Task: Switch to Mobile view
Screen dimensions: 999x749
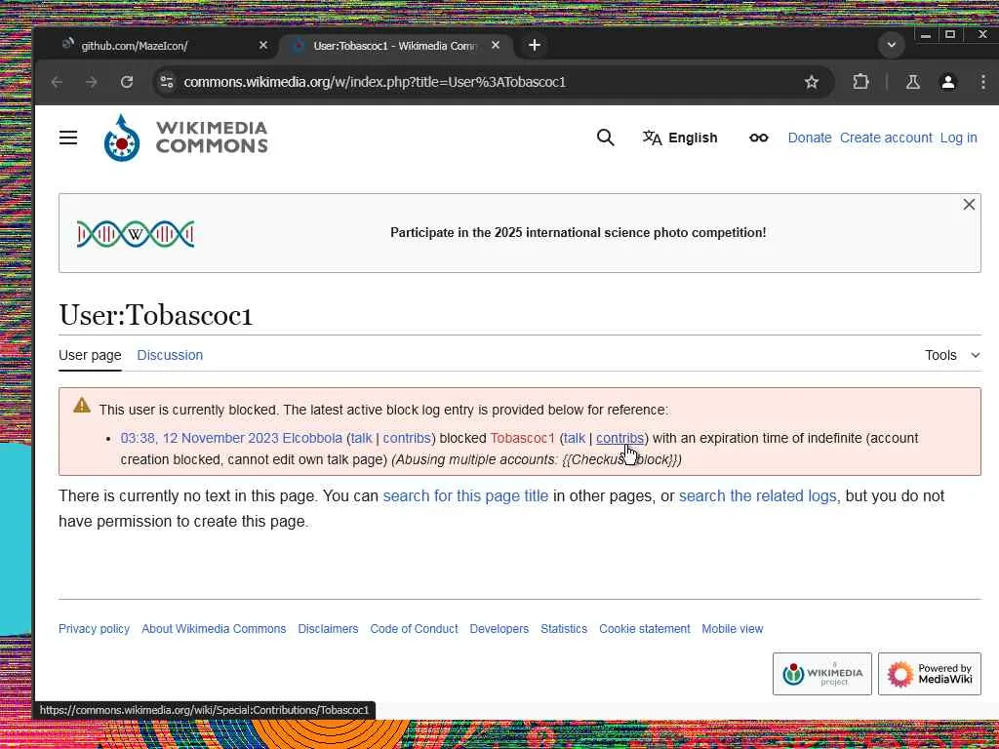Action: coord(732,629)
